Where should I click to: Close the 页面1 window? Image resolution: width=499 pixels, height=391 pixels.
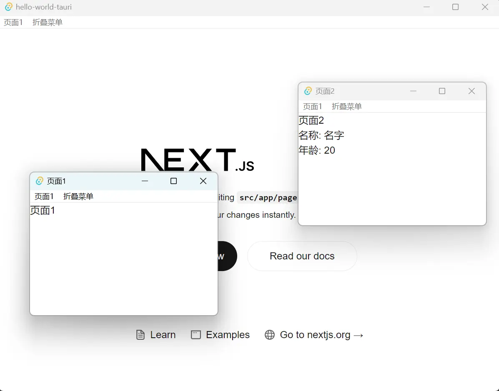tap(203, 181)
